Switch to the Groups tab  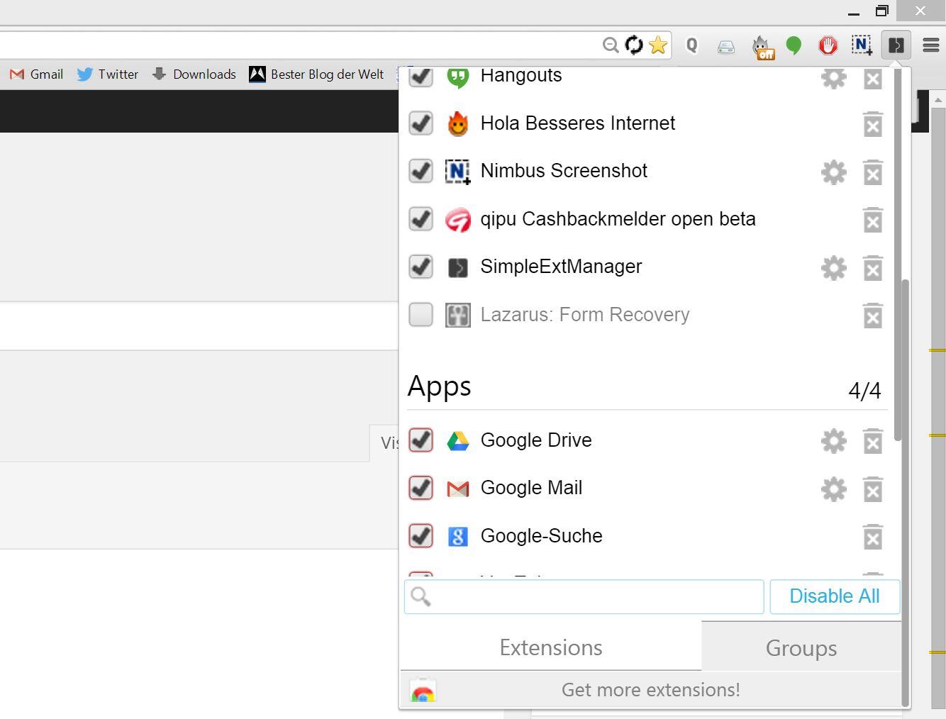801,647
